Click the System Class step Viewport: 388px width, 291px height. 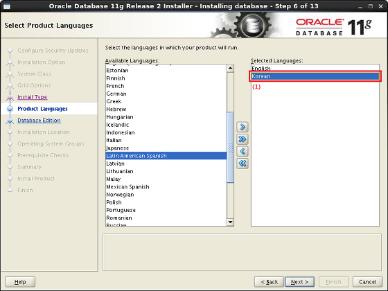tap(34, 73)
